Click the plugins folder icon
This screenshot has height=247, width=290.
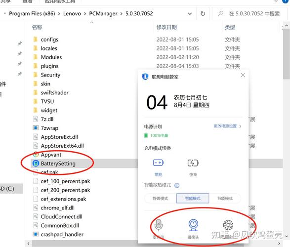[x=35, y=66]
